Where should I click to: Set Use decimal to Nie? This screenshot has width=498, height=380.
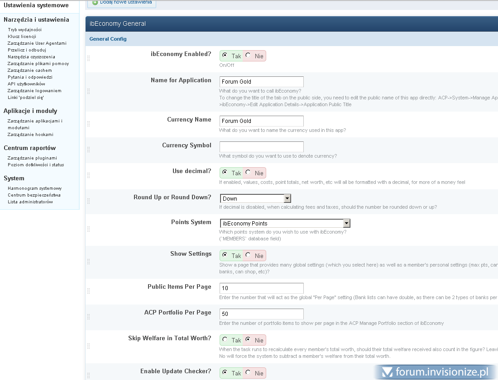(248, 173)
